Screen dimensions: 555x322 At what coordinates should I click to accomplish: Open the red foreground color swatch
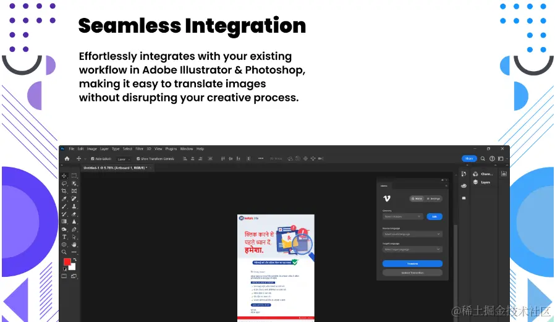[x=67, y=261]
